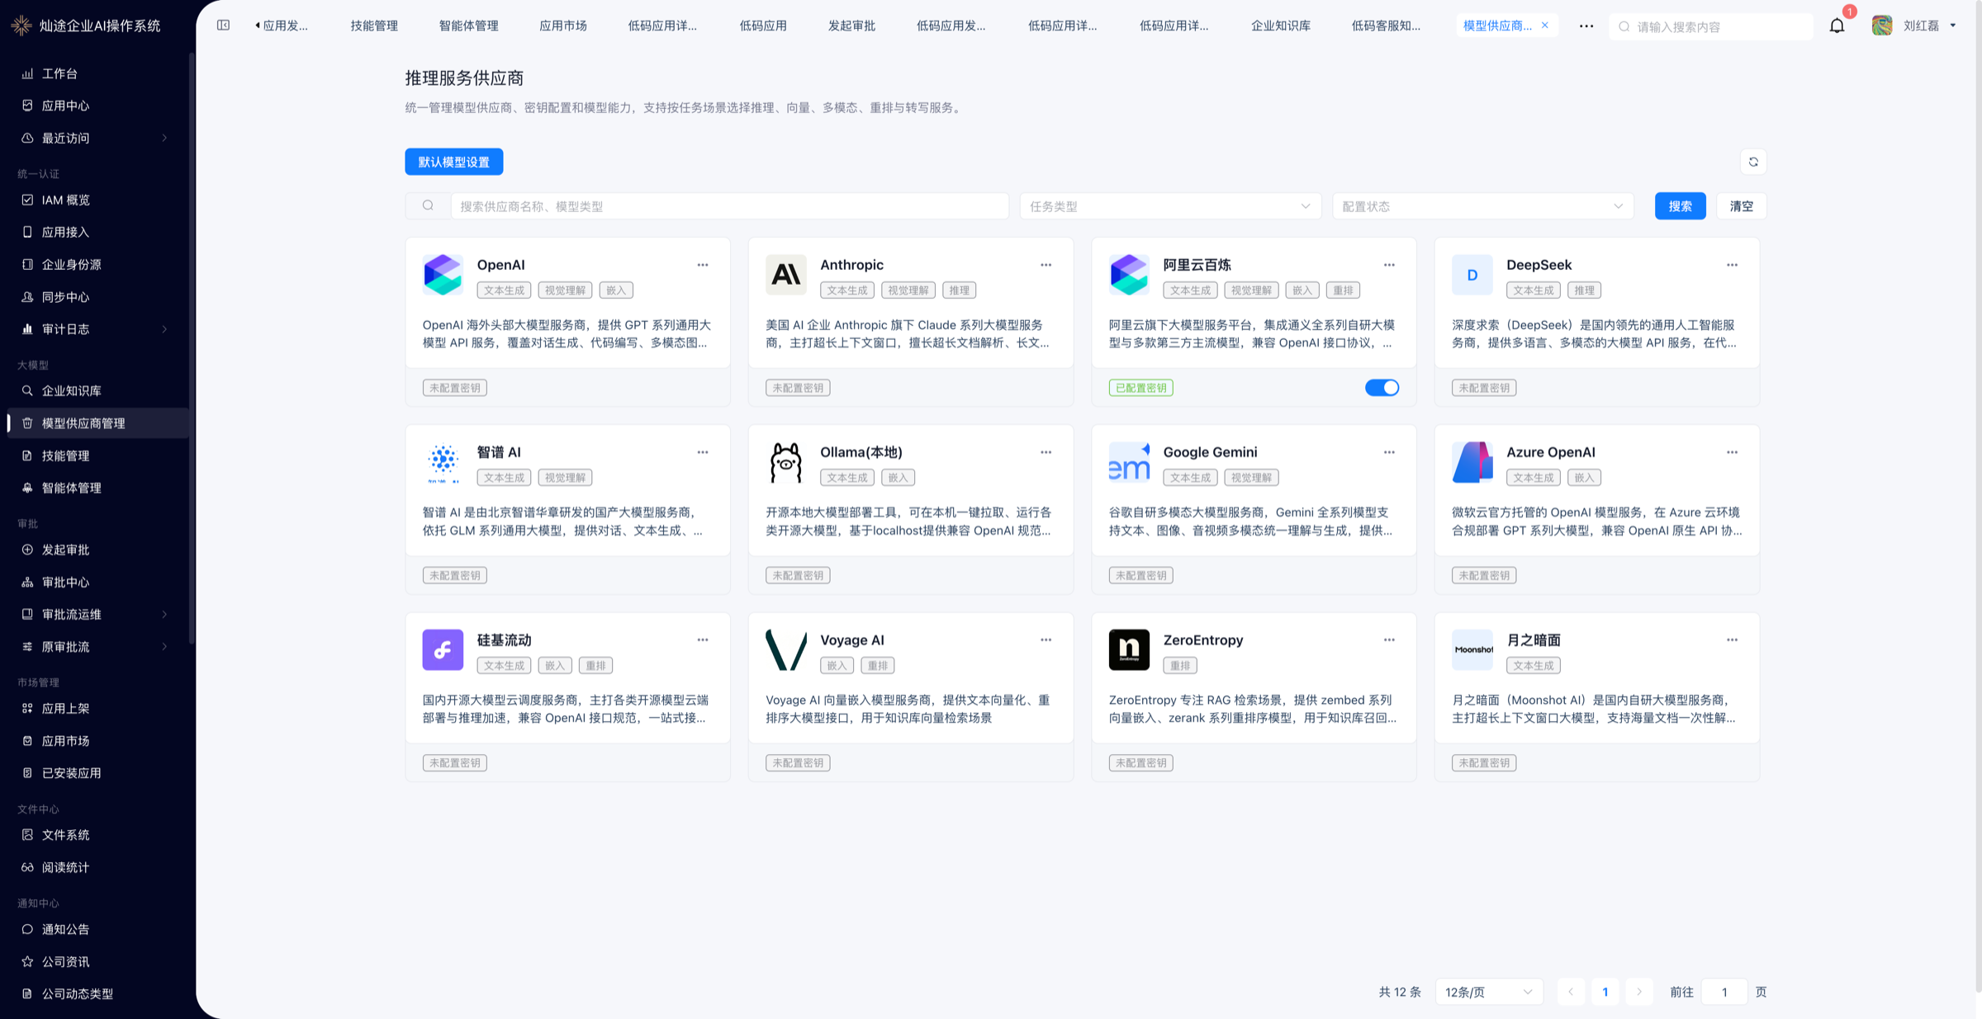
Task: Switch to the 技能管理 tab
Action: 374,26
